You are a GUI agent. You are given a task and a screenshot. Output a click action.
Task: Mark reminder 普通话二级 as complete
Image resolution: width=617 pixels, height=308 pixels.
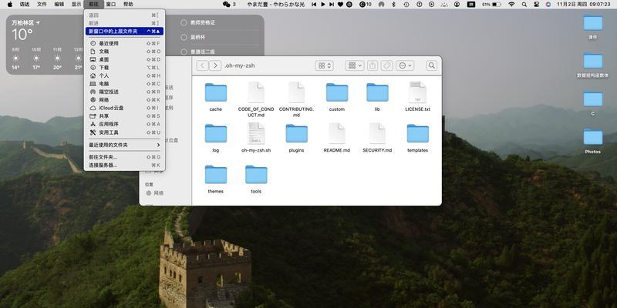coord(184,52)
